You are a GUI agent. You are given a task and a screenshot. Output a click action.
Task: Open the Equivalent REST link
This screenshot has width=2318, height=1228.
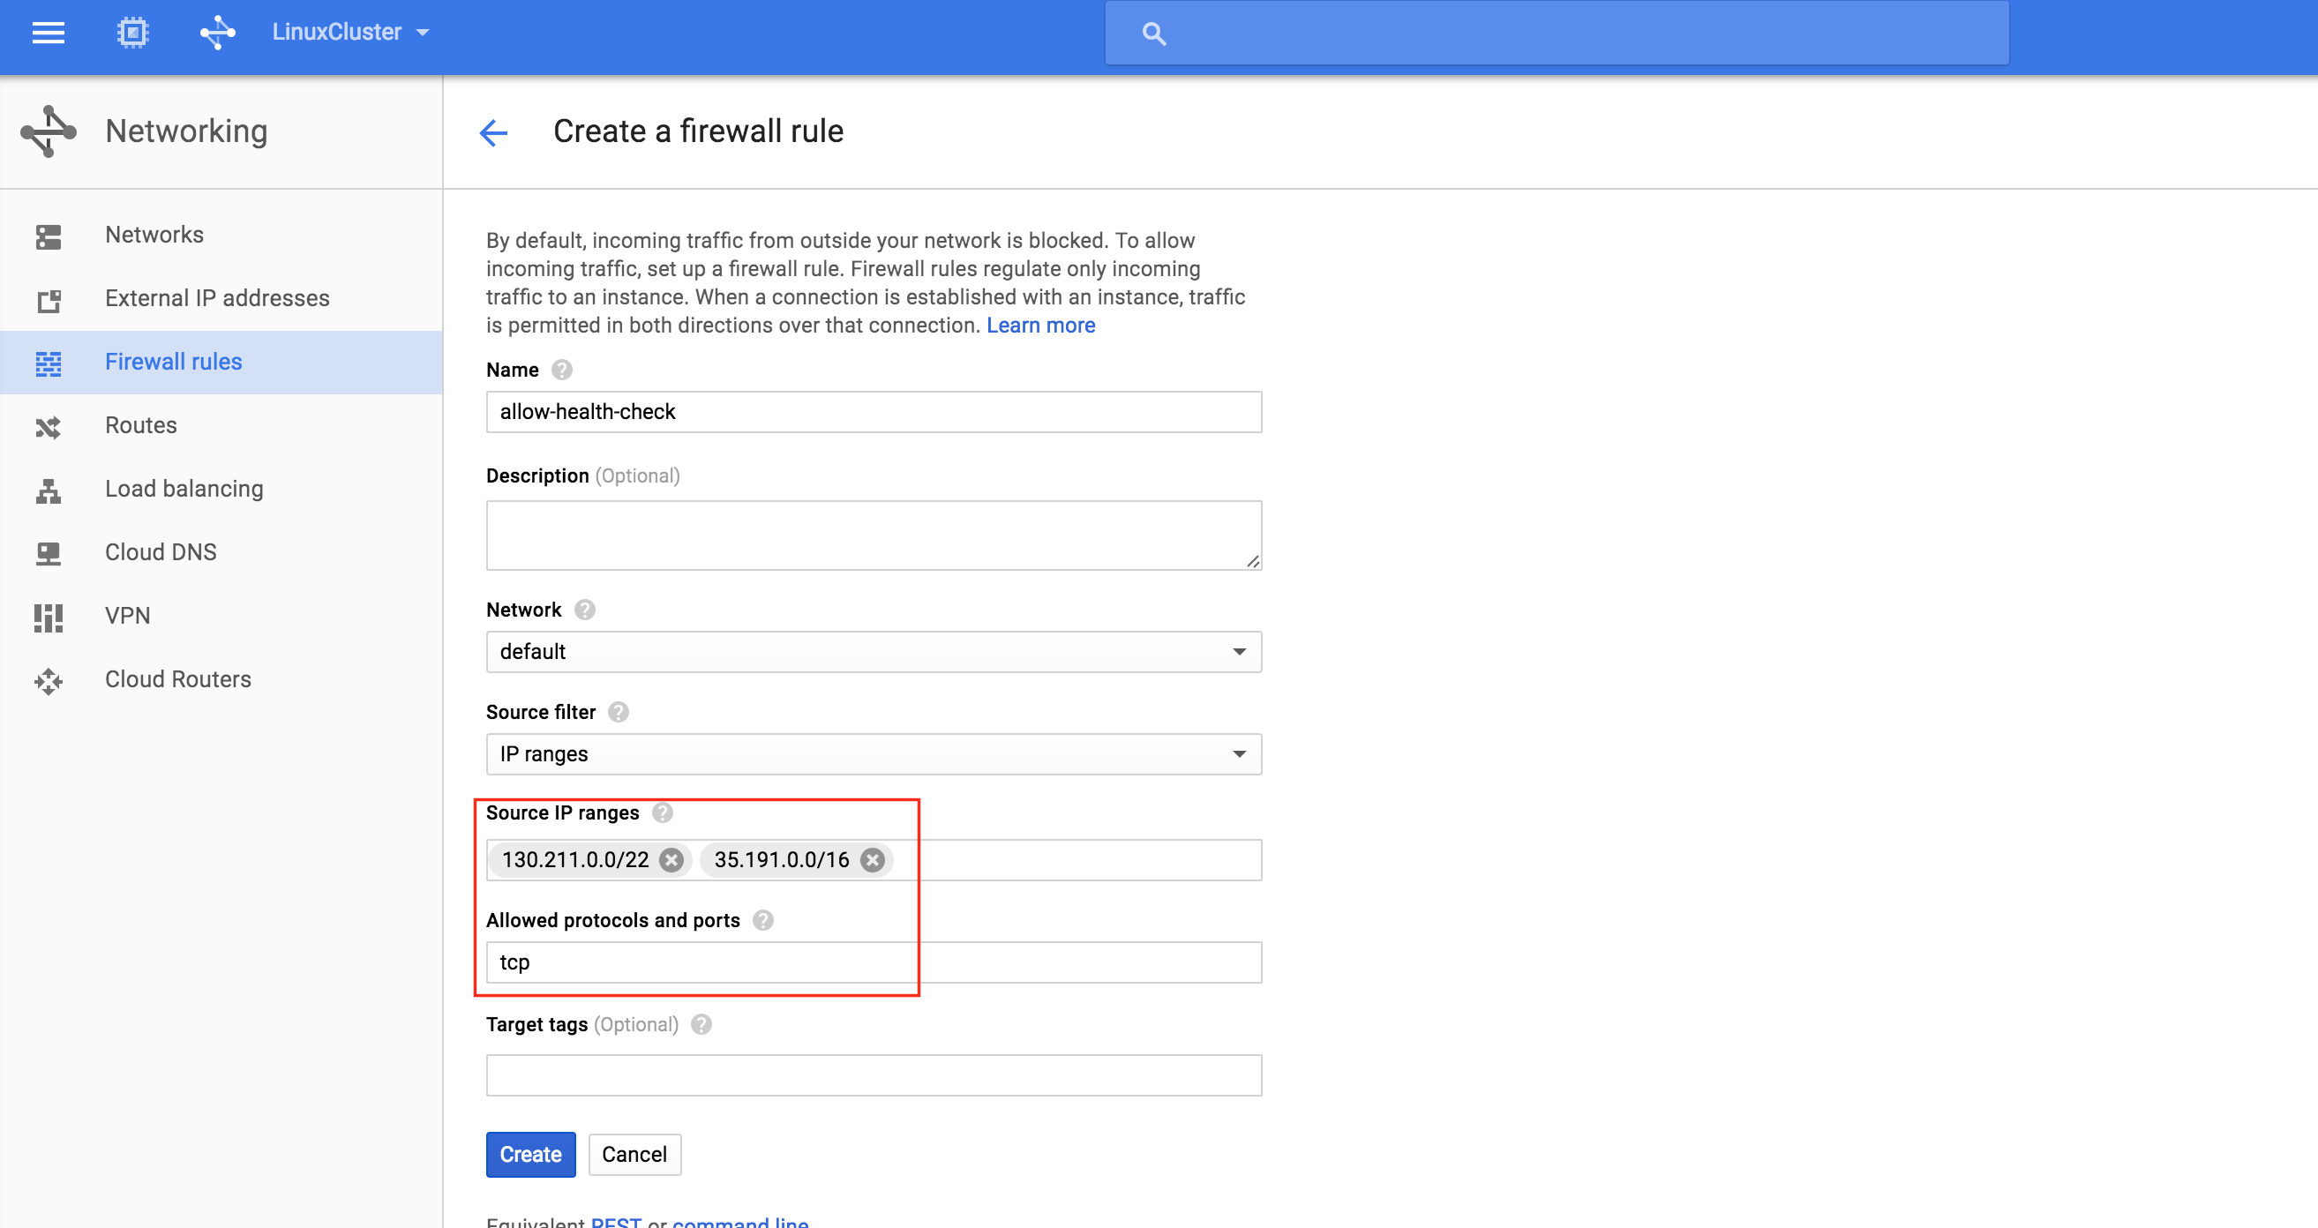click(x=616, y=1222)
